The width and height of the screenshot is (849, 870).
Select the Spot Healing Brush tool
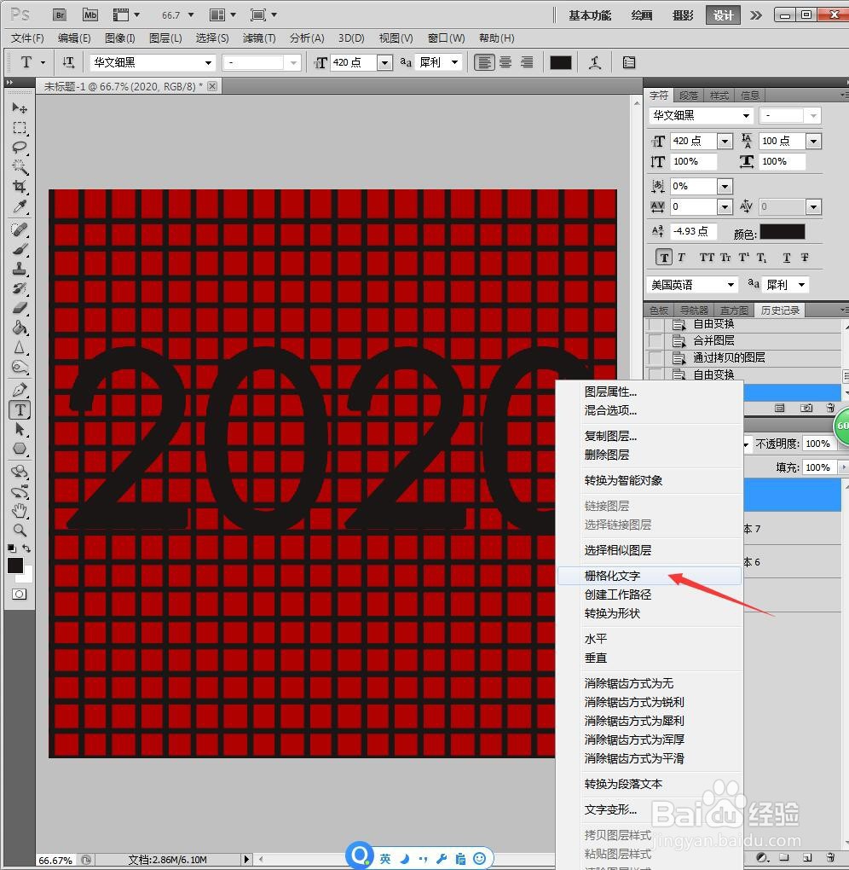click(x=20, y=229)
